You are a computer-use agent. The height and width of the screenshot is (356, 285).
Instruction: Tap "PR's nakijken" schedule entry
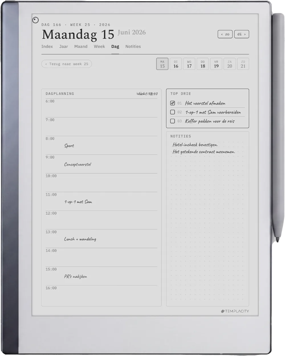coord(76,276)
